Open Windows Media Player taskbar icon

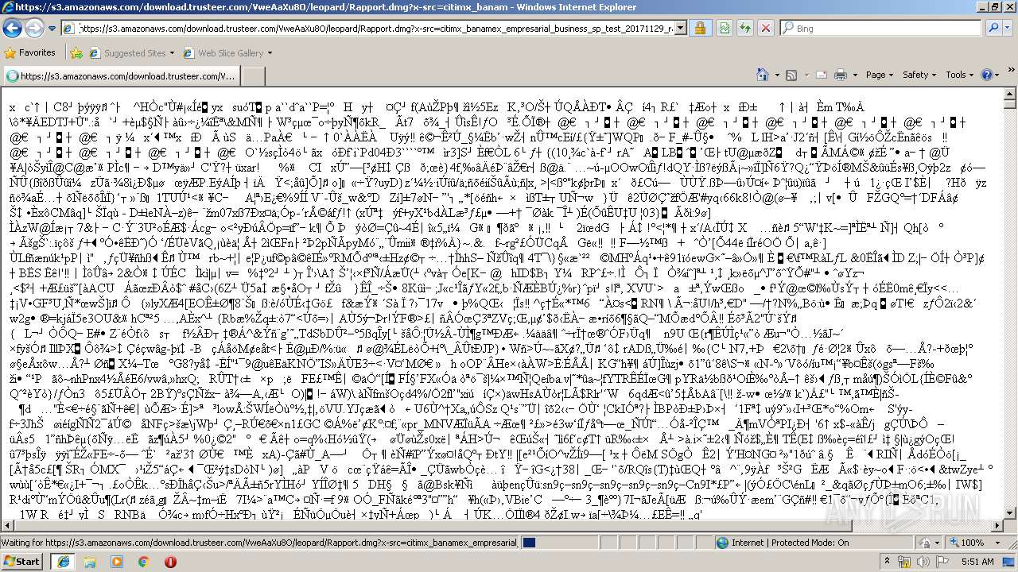coord(117,561)
